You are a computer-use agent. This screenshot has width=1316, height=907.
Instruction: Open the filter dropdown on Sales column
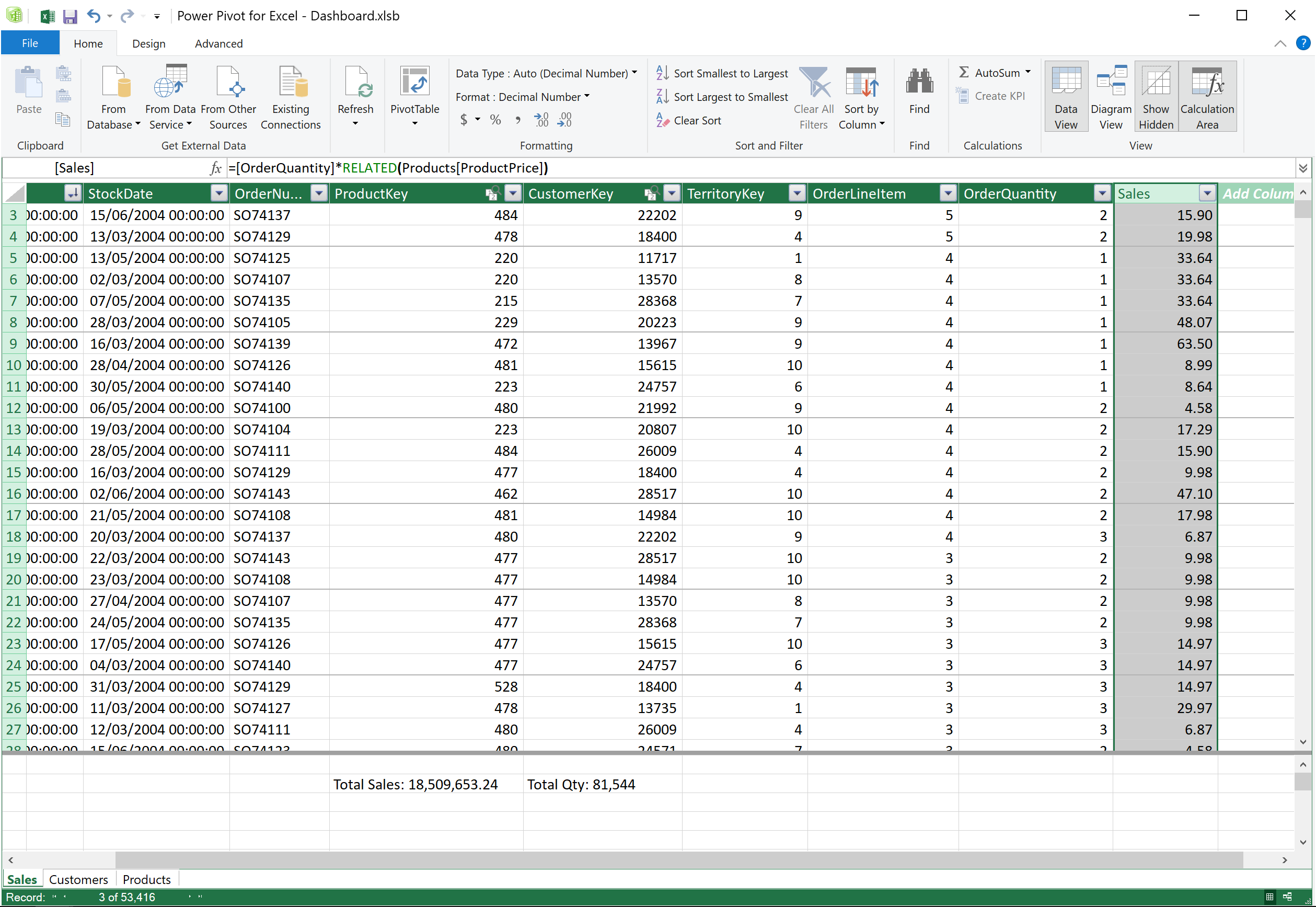pos(1207,193)
